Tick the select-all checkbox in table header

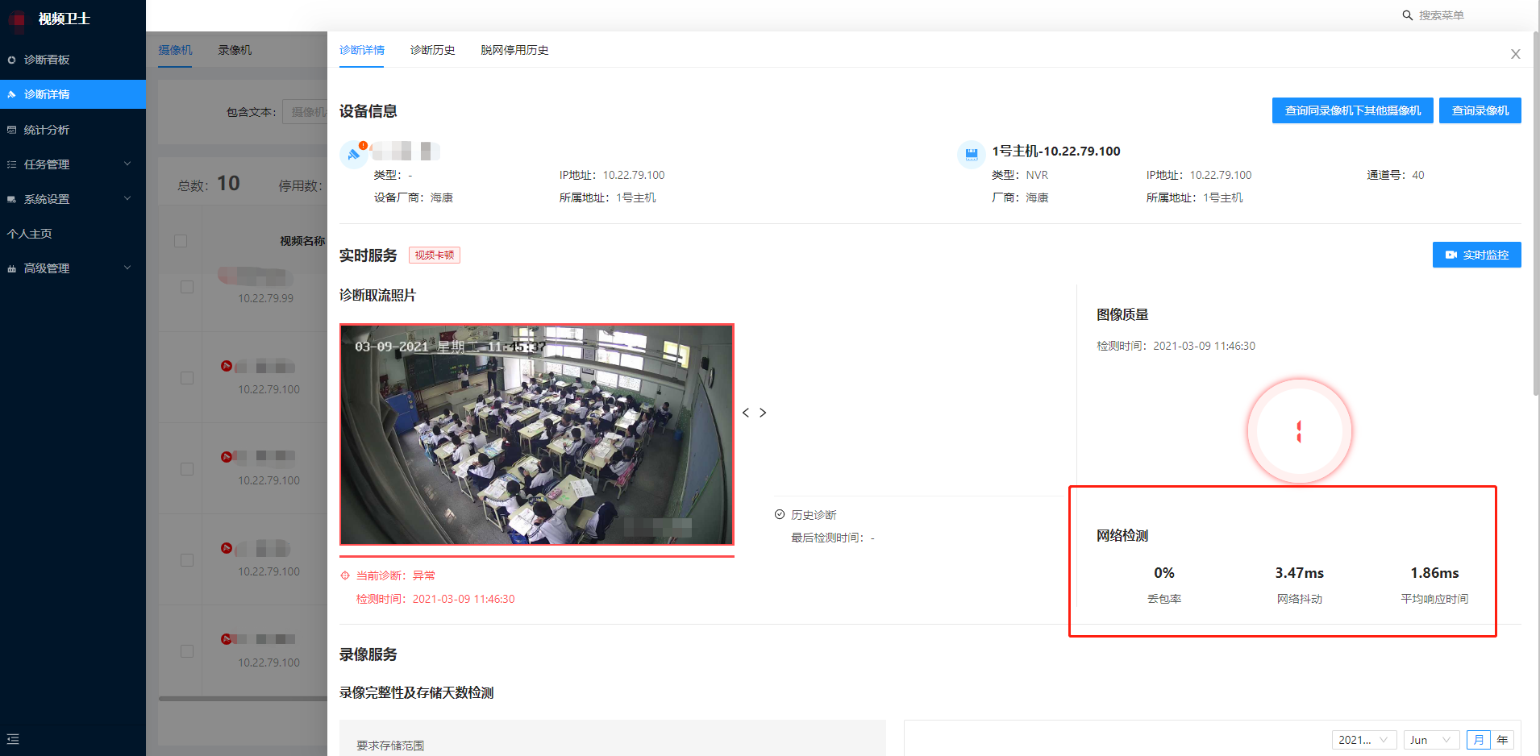181,241
